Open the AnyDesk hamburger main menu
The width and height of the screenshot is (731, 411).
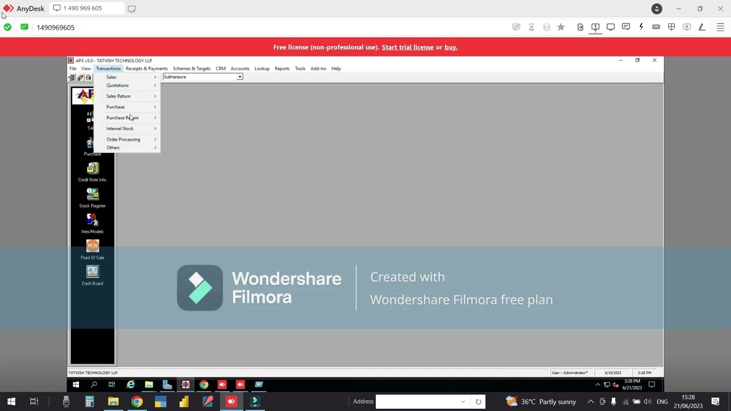point(720,27)
